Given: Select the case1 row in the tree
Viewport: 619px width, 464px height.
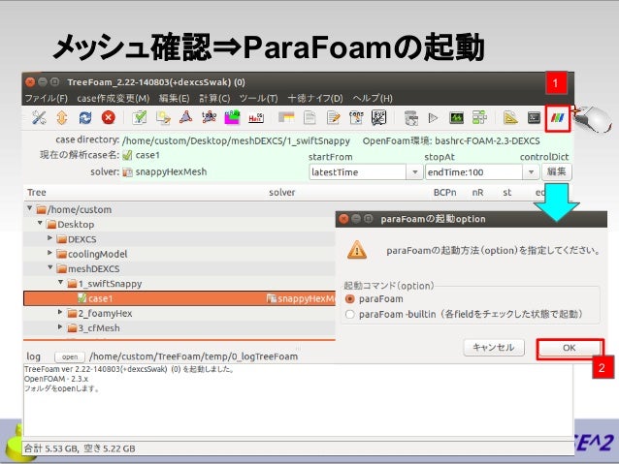Looking at the screenshot, I should pyautogui.click(x=179, y=298).
